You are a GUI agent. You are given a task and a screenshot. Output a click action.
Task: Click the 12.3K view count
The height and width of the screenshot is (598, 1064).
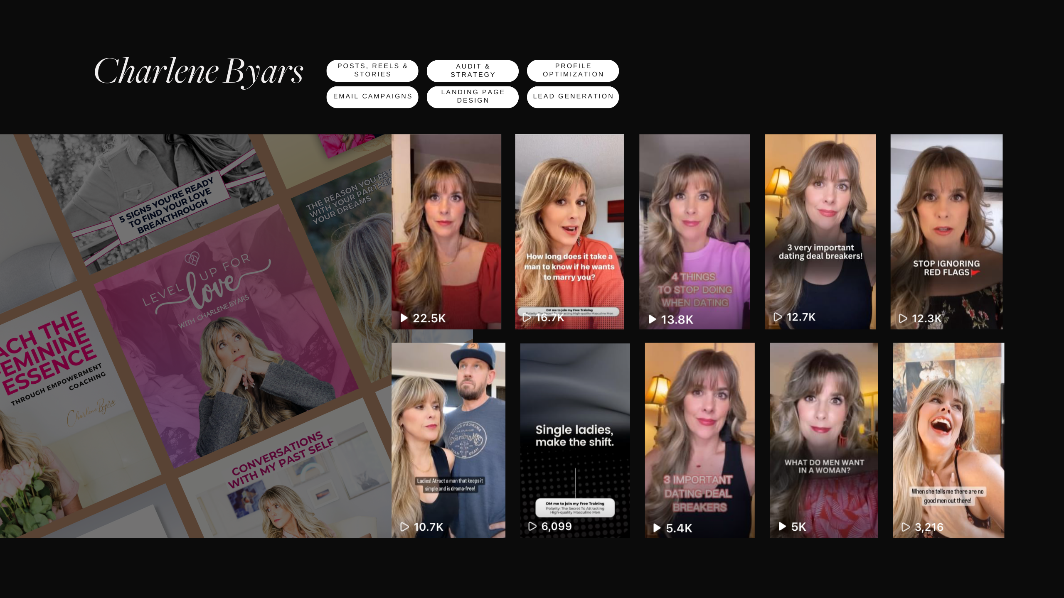(926, 319)
